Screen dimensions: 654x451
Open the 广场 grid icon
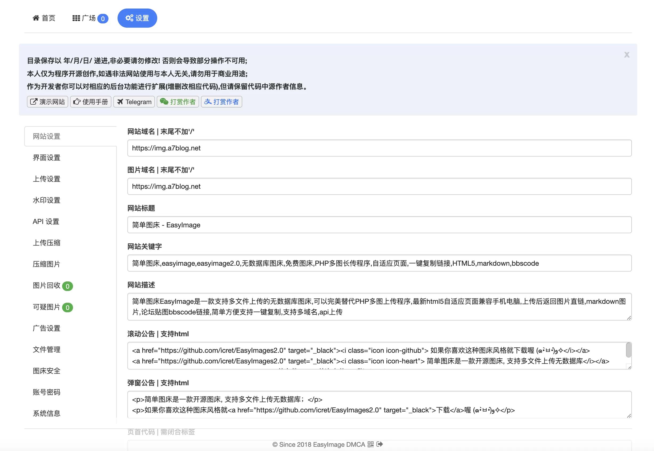(x=76, y=18)
